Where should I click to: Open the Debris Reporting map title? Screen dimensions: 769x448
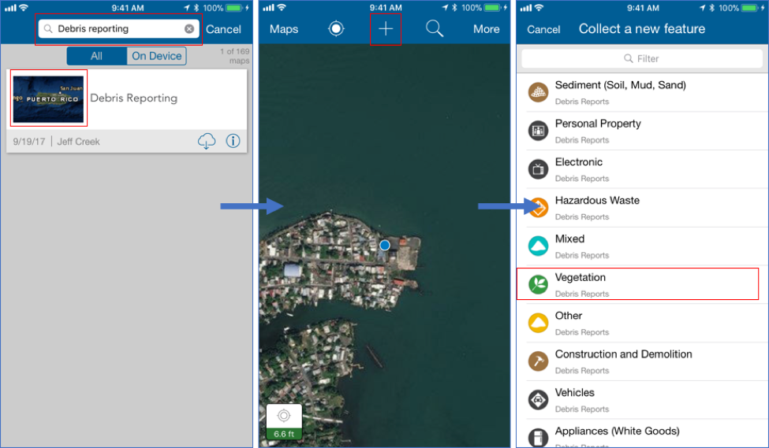pyautogui.click(x=134, y=98)
